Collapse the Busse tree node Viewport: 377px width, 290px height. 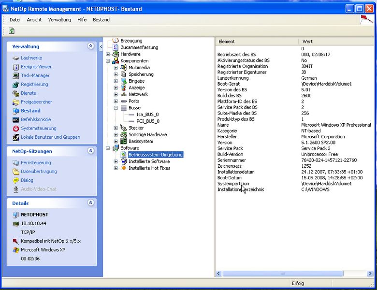coord(116,108)
